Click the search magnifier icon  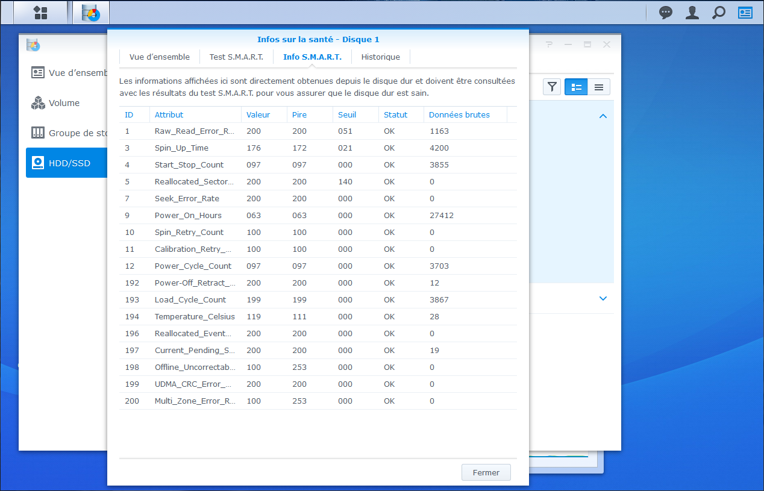click(x=719, y=13)
